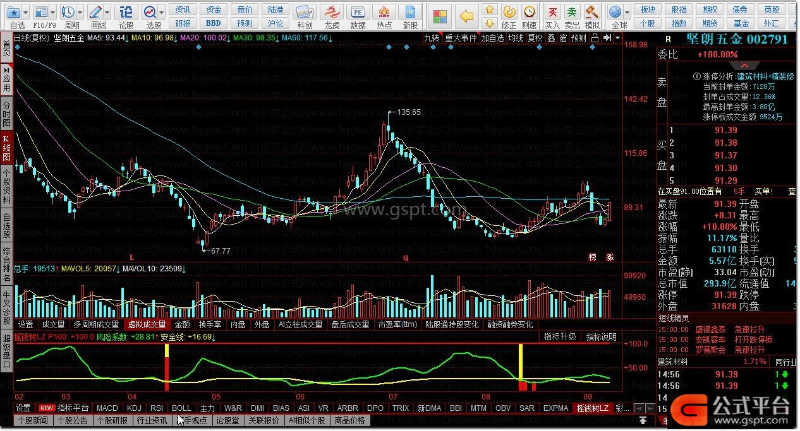This screenshot has height=431, width=800.
Task: Click the 买单! link in order panel
Action: click(x=763, y=191)
